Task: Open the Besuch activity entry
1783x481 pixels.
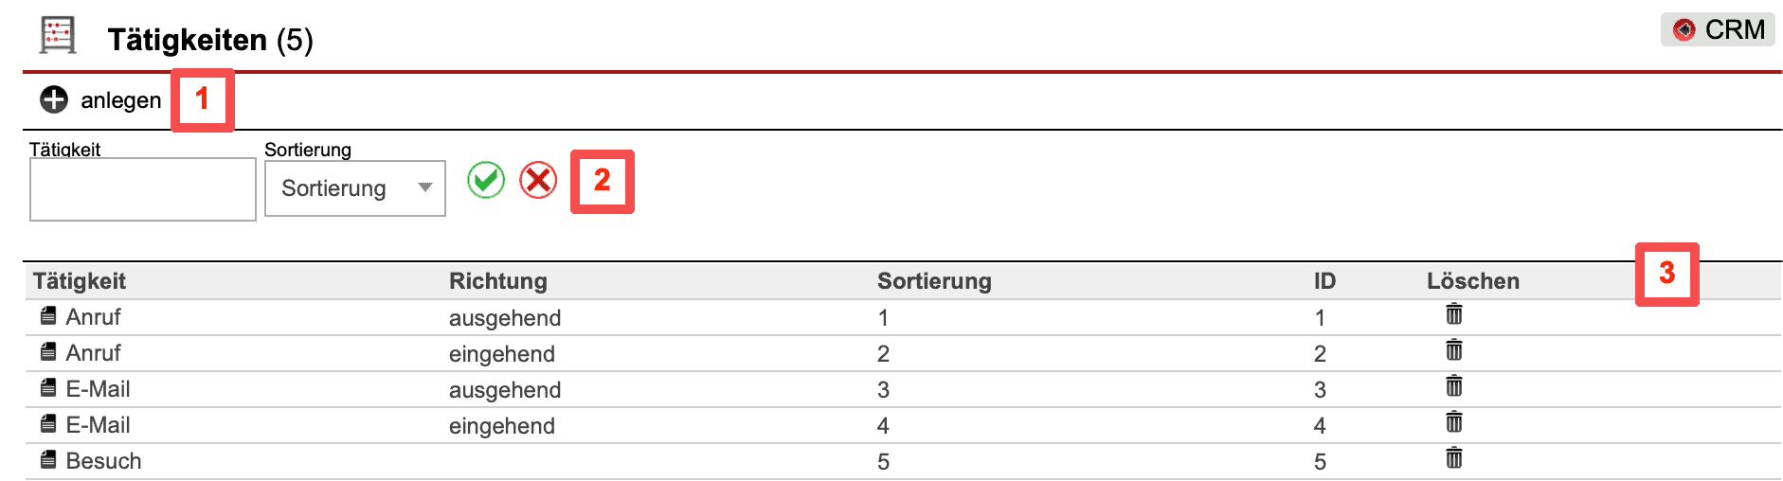Action: [103, 461]
